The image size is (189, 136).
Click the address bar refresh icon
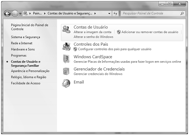click(115, 13)
